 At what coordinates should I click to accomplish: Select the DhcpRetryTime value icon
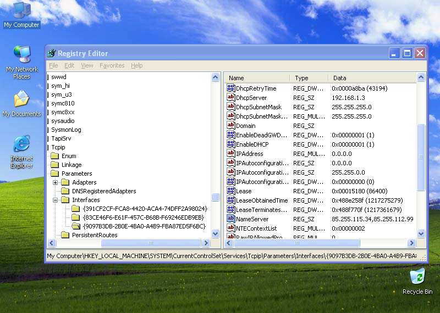point(230,88)
